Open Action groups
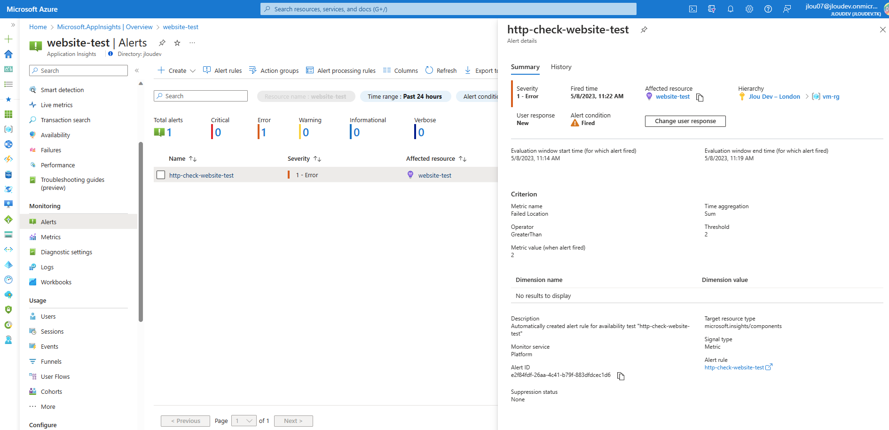The image size is (889, 430). pos(274,70)
